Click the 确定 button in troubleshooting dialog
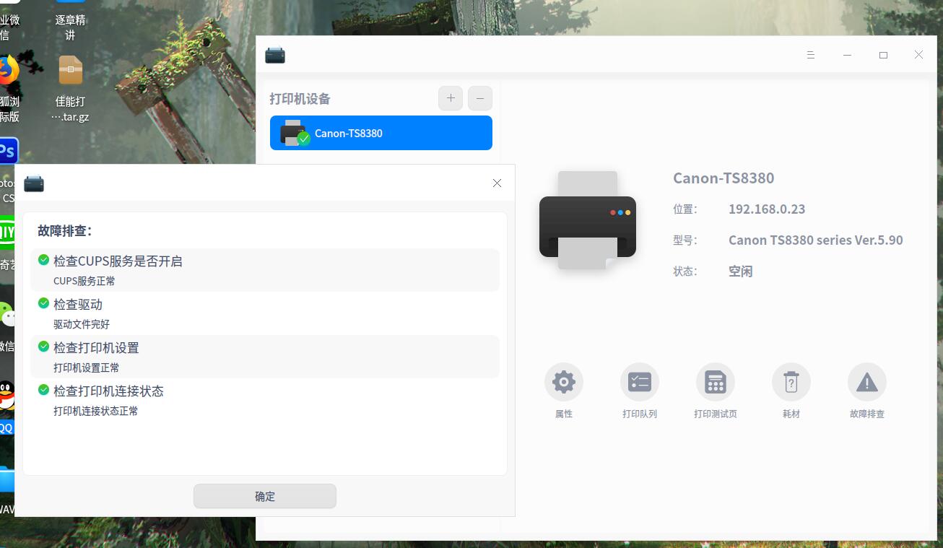 (265, 496)
